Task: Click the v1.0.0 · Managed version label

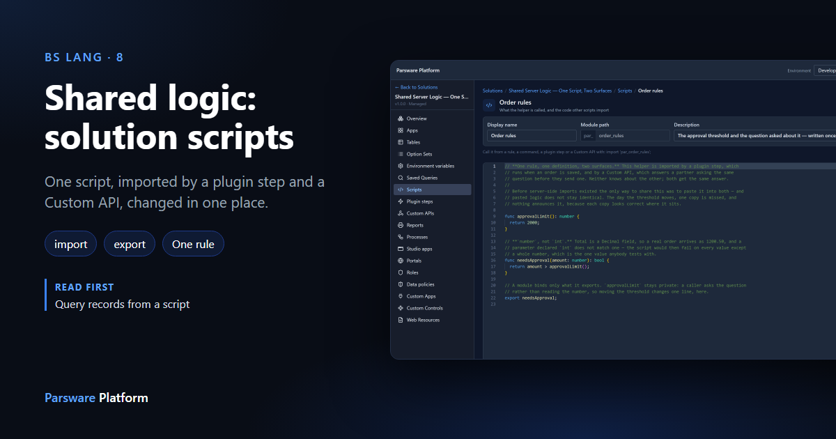Action: coord(410,104)
